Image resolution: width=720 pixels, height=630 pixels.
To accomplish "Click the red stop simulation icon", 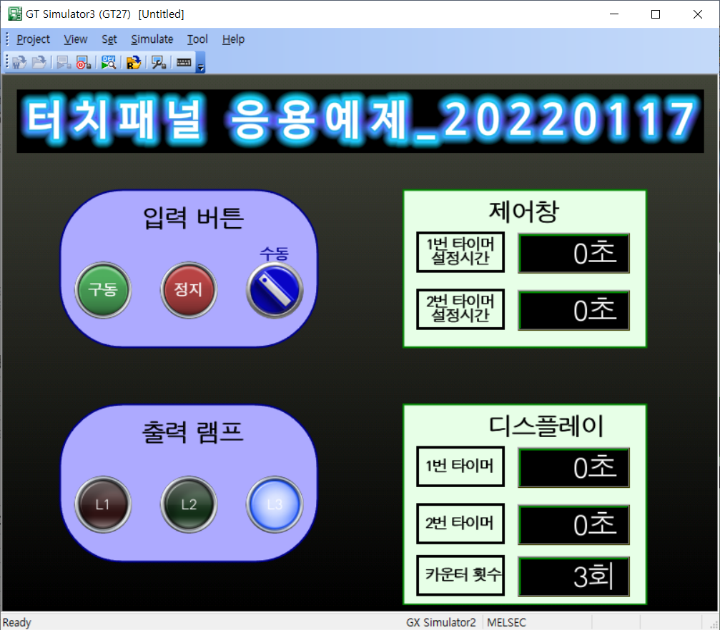I will pyautogui.click(x=84, y=62).
